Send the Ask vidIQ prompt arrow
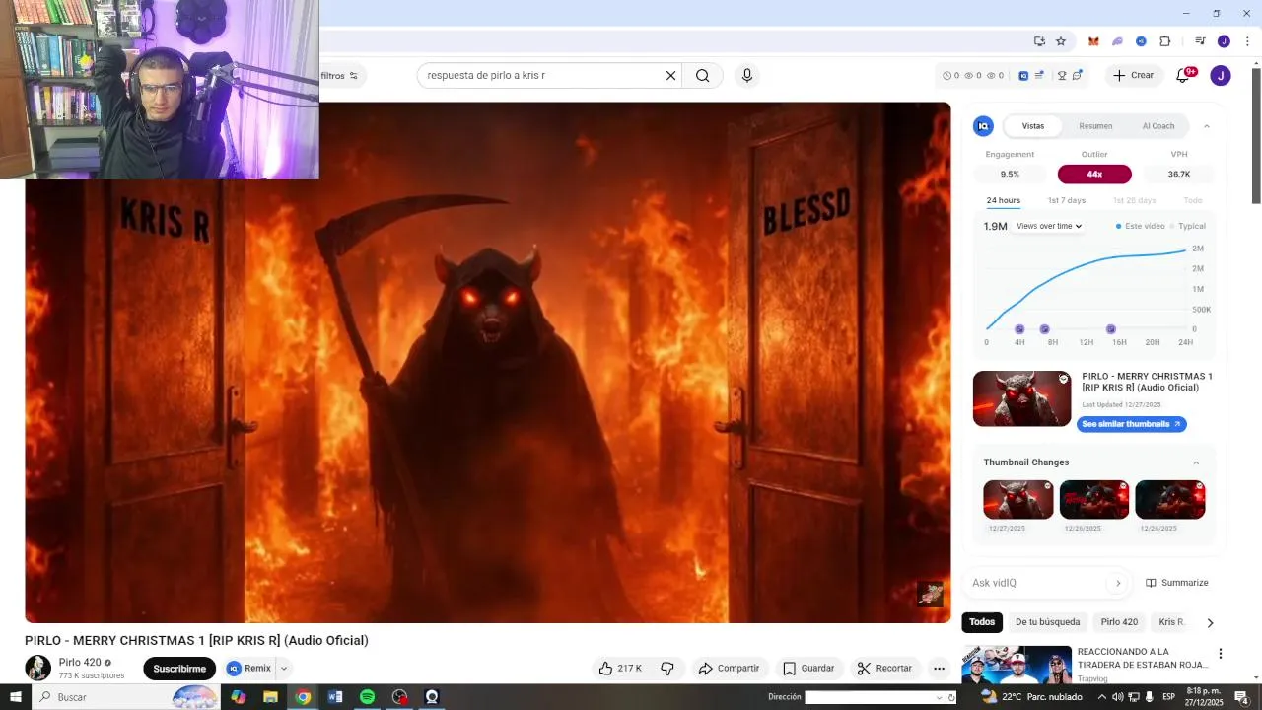The image size is (1262, 710). (x=1118, y=583)
